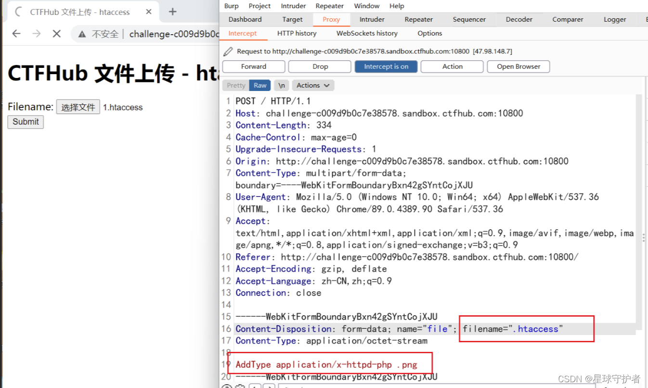Toggle the Intercept is on button
This screenshot has width=648, height=388.
(x=386, y=66)
